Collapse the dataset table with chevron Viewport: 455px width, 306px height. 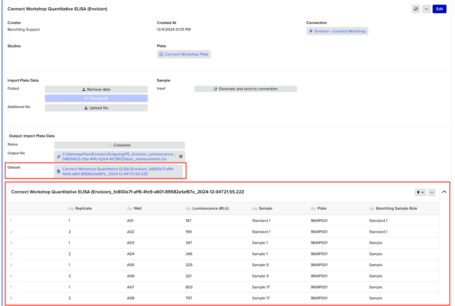coord(444,192)
